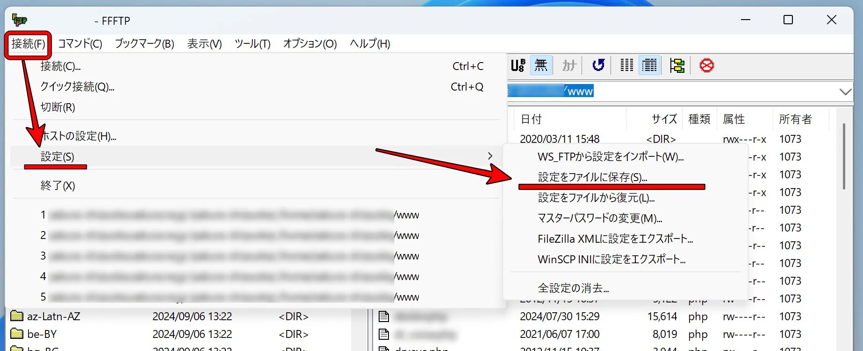Refresh the file list with reload icon

[598, 66]
